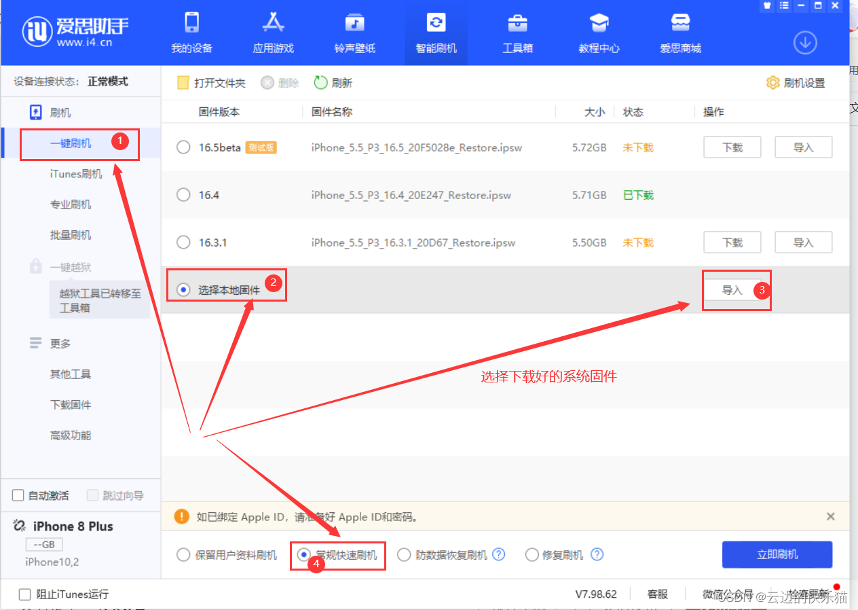Click the green 刷新 refresh icon
The image size is (858, 610).
click(320, 83)
